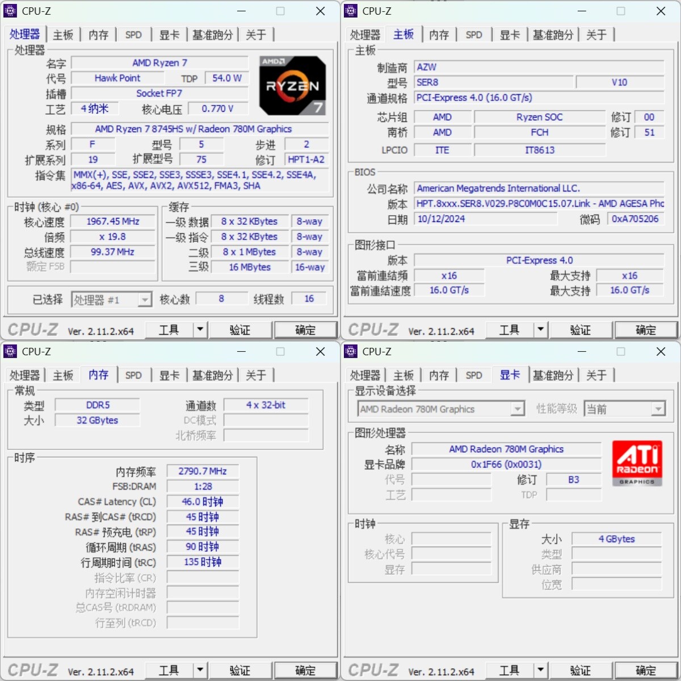Open 基准跑分 tab in the mainboard window
Screen dimensions: 681x681
point(553,35)
